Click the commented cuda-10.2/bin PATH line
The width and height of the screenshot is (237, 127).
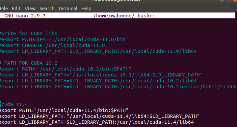coord(66,69)
